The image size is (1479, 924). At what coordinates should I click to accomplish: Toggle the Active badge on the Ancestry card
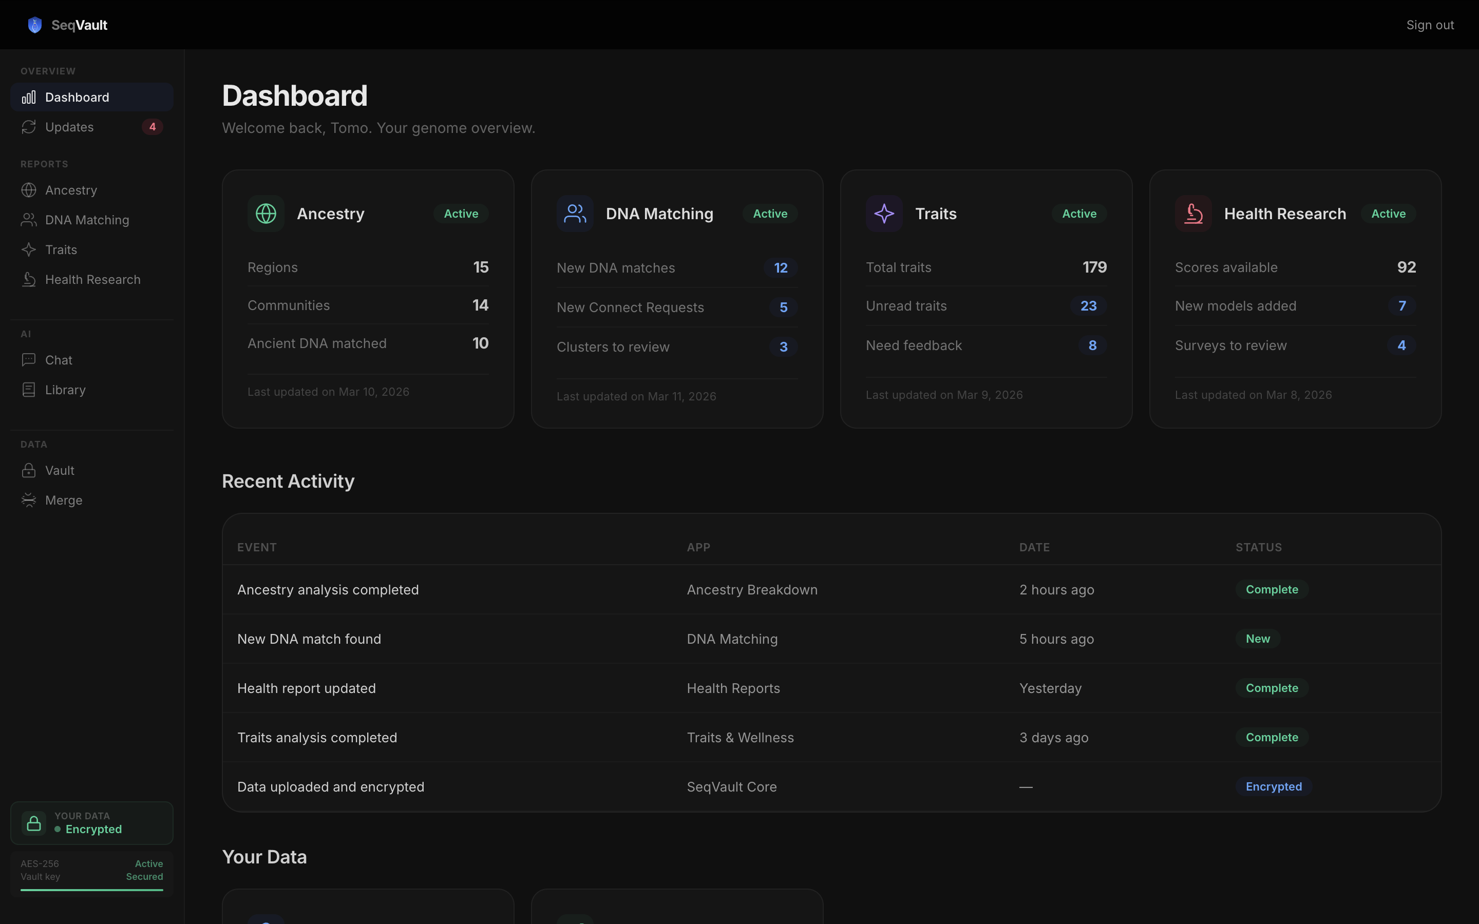click(x=460, y=213)
